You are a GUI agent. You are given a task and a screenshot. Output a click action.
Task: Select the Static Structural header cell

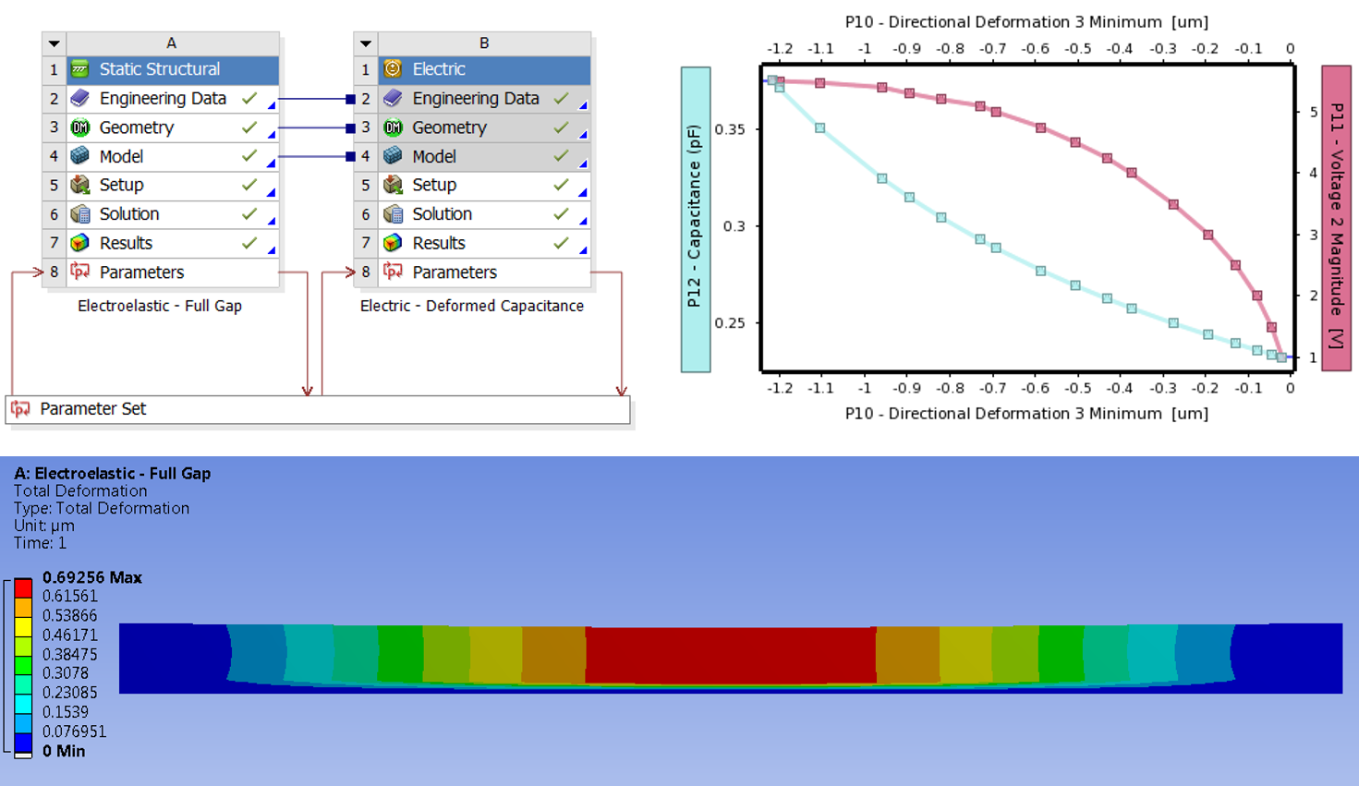tap(172, 69)
